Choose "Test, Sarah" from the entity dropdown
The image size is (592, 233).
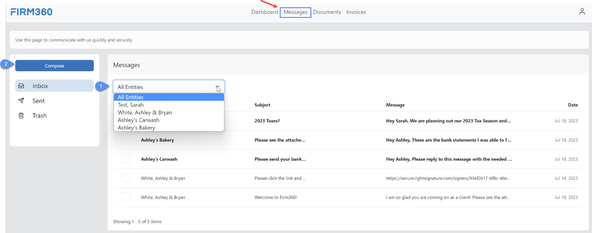pyautogui.click(x=131, y=105)
